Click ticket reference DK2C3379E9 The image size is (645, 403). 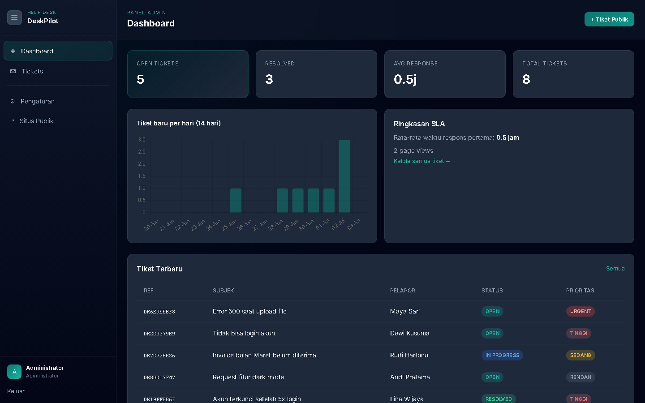159,334
